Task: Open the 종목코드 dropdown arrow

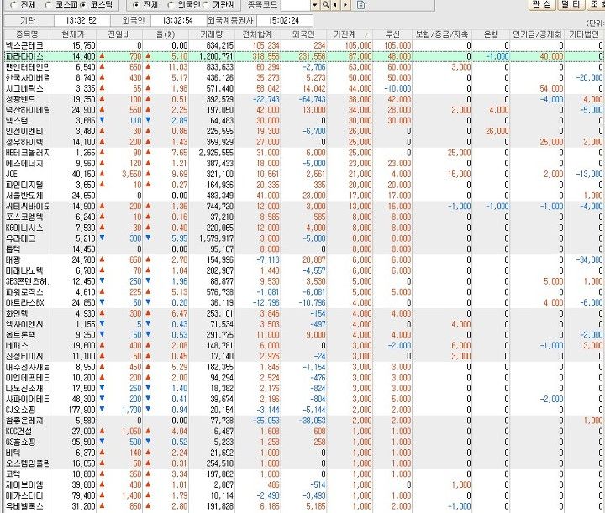Action: (315, 5)
